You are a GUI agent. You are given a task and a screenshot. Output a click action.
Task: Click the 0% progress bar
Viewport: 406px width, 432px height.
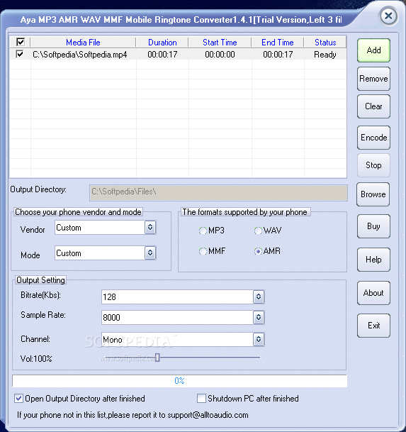tap(179, 381)
